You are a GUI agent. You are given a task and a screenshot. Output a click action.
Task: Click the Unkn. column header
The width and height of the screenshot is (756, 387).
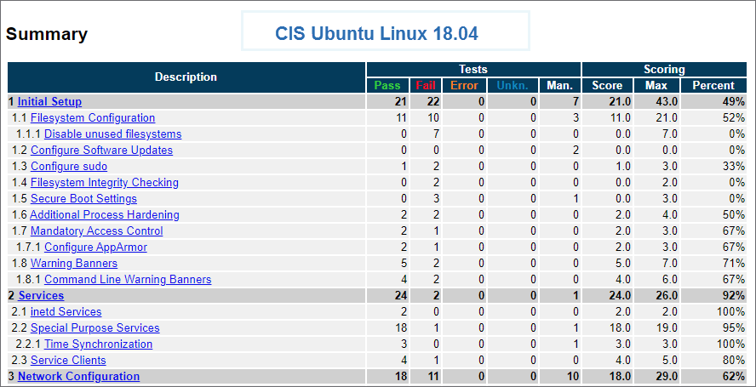[513, 86]
